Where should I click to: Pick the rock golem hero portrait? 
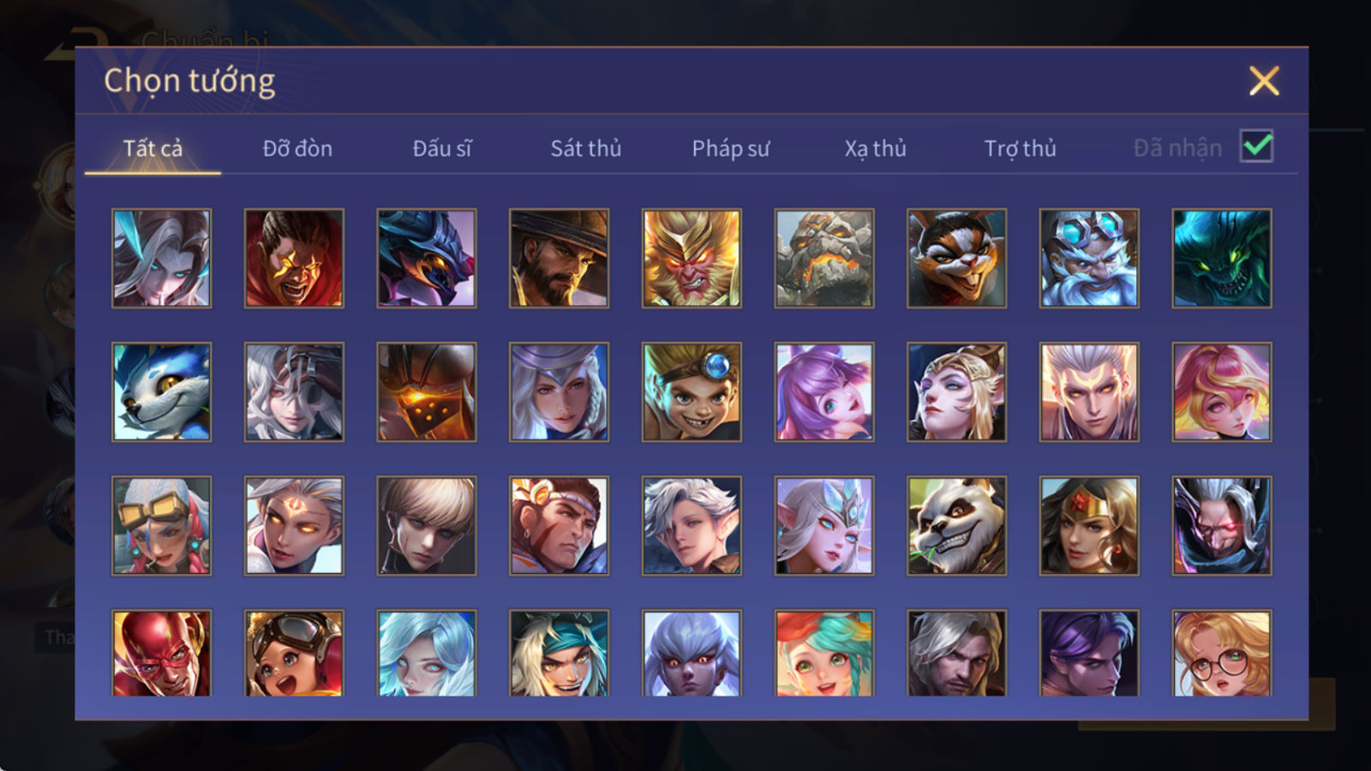(824, 258)
